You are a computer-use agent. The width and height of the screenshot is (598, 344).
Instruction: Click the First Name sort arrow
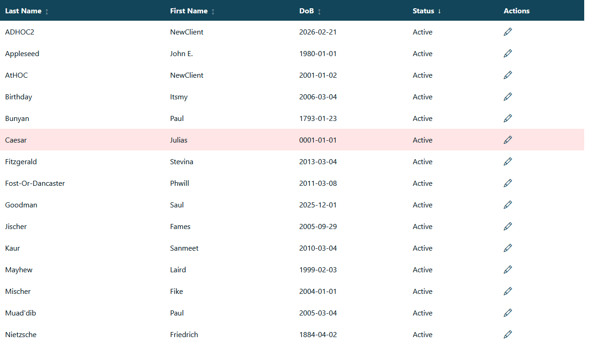213,11
